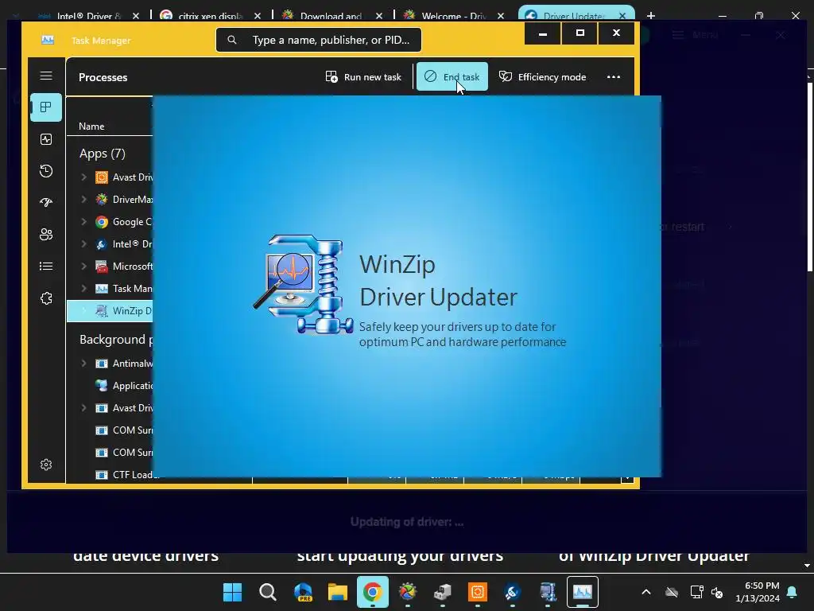Open DriverMax from the taskbar
The height and width of the screenshot is (611, 814).
point(408,592)
